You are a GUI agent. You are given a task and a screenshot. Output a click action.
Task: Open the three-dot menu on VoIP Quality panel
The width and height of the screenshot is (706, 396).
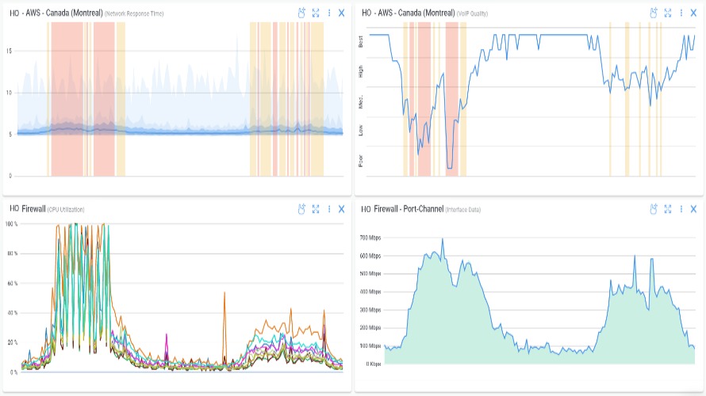coord(681,13)
